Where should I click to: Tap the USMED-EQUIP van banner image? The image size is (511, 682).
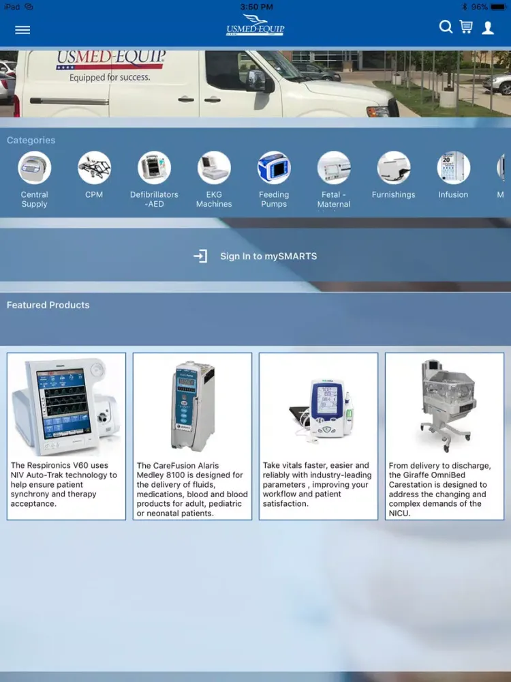pos(255,83)
